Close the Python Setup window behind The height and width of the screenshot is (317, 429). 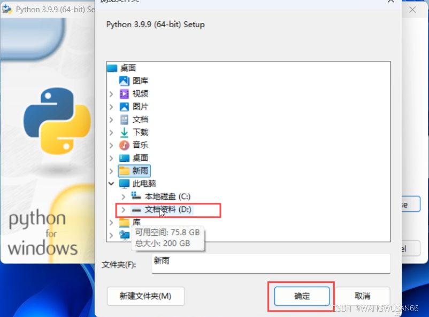412,10
